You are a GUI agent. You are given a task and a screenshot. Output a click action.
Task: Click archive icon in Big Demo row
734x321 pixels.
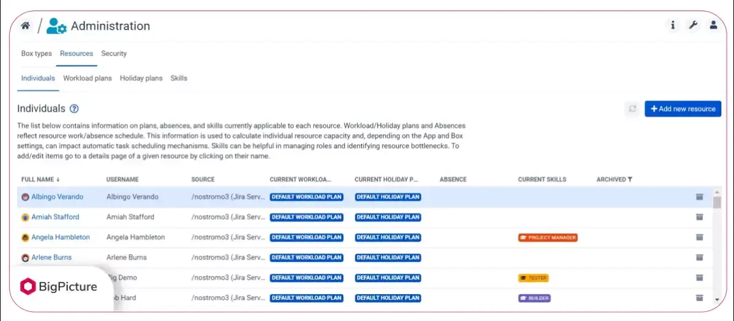[x=699, y=278]
